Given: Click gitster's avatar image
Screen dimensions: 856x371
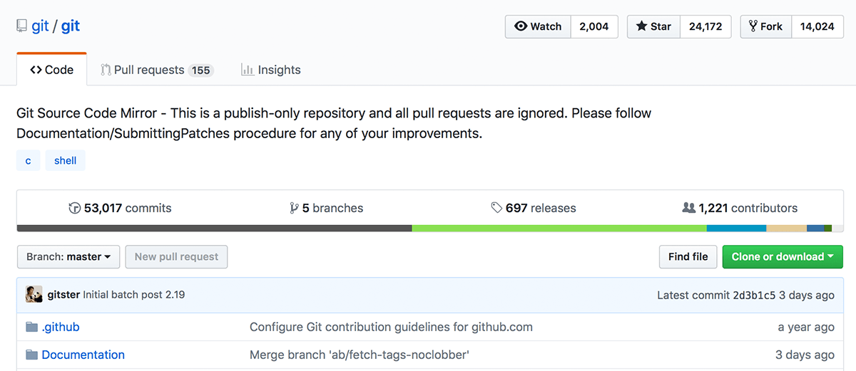Looking at the screenshot, I should click(34, 295).
